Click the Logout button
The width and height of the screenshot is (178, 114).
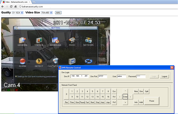tap(164, 76)
